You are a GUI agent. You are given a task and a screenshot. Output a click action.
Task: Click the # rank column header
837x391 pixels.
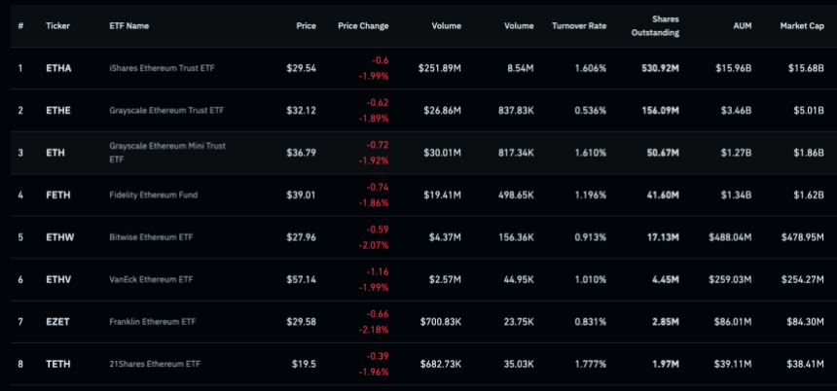[20, 25]
